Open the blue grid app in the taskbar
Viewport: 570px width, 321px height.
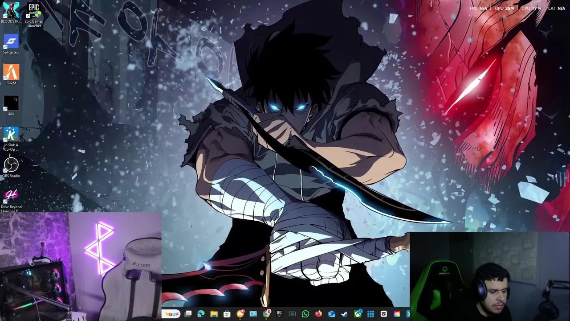(x=370, y=314)
